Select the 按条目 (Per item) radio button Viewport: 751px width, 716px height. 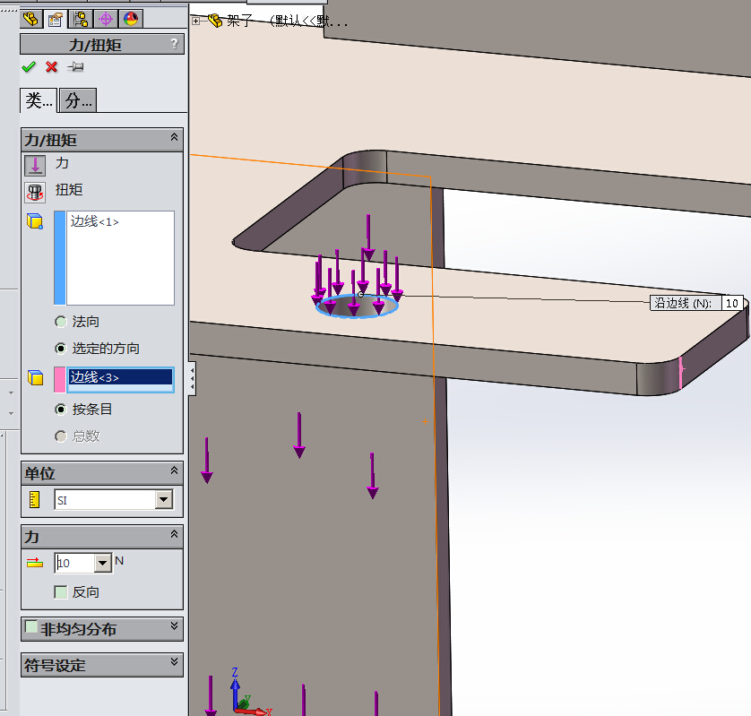tap(61, 410)
